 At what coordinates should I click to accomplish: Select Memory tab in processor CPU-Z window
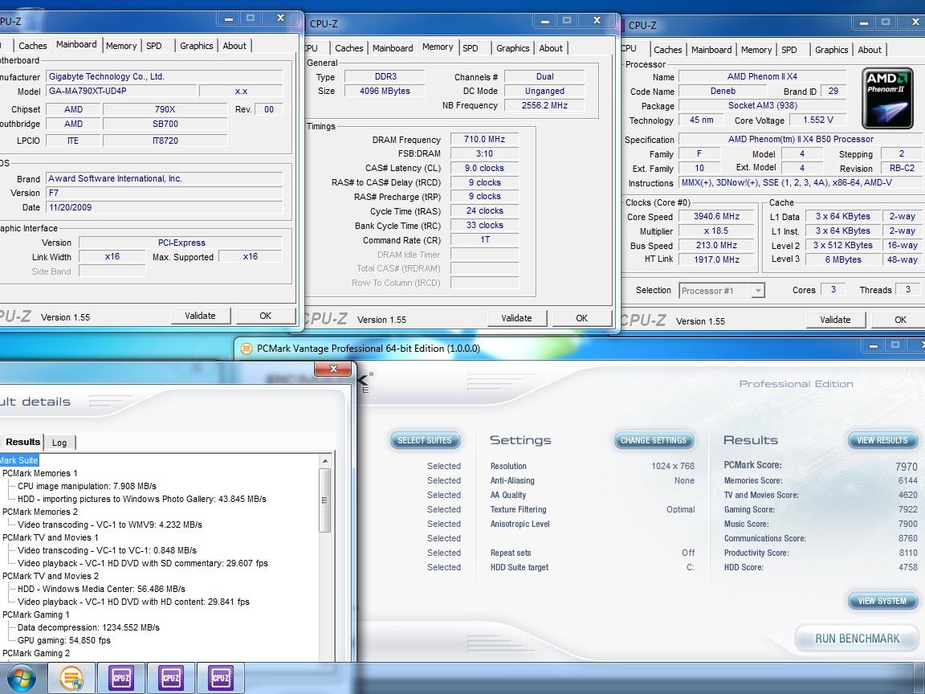pyautogui.click(x=756, y=50)
